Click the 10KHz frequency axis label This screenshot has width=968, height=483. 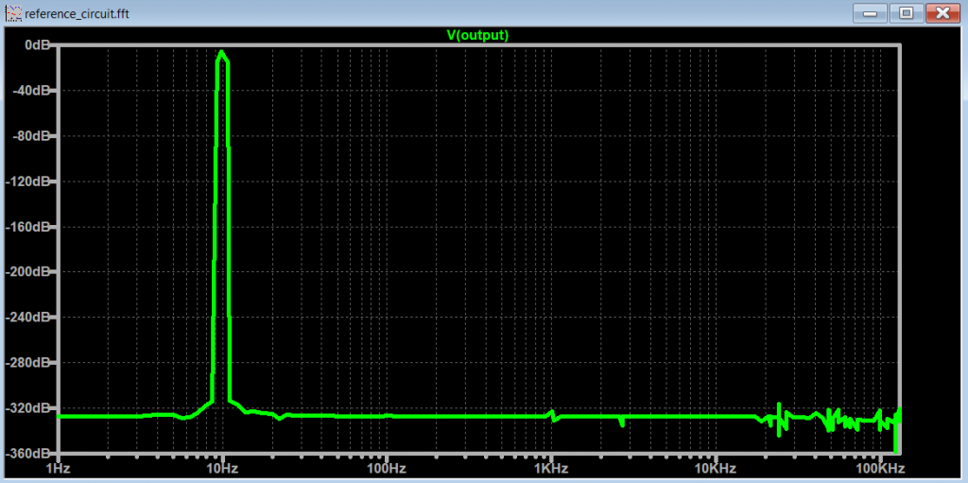coord(716,469)
